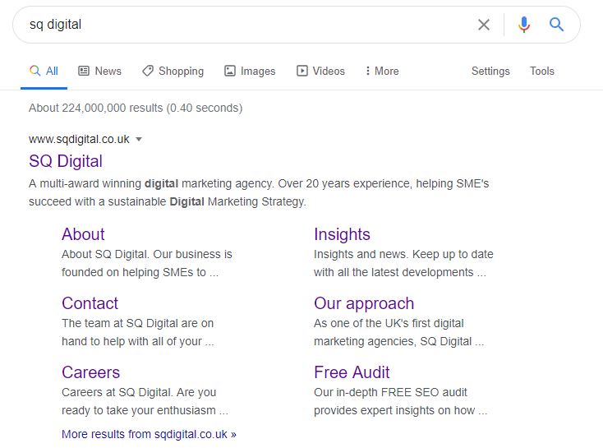603x448 pixels.
Task: Switch to the Shopping tab
Action: (173, 72)
